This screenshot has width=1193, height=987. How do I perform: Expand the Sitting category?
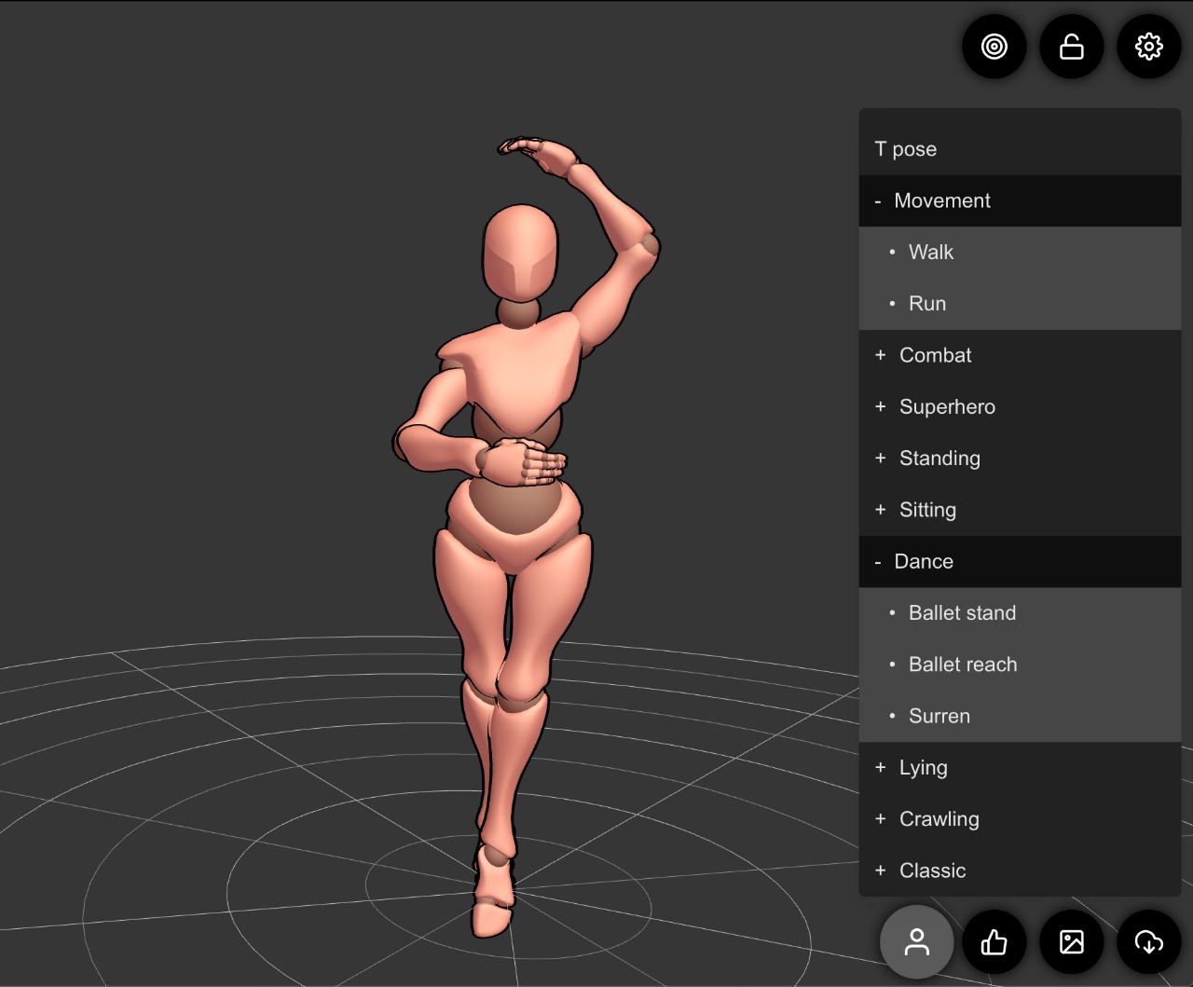[1020, 510]
